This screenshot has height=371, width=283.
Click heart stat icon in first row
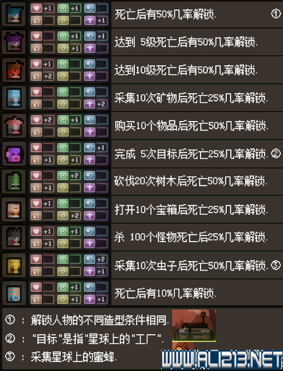[36, 8]
